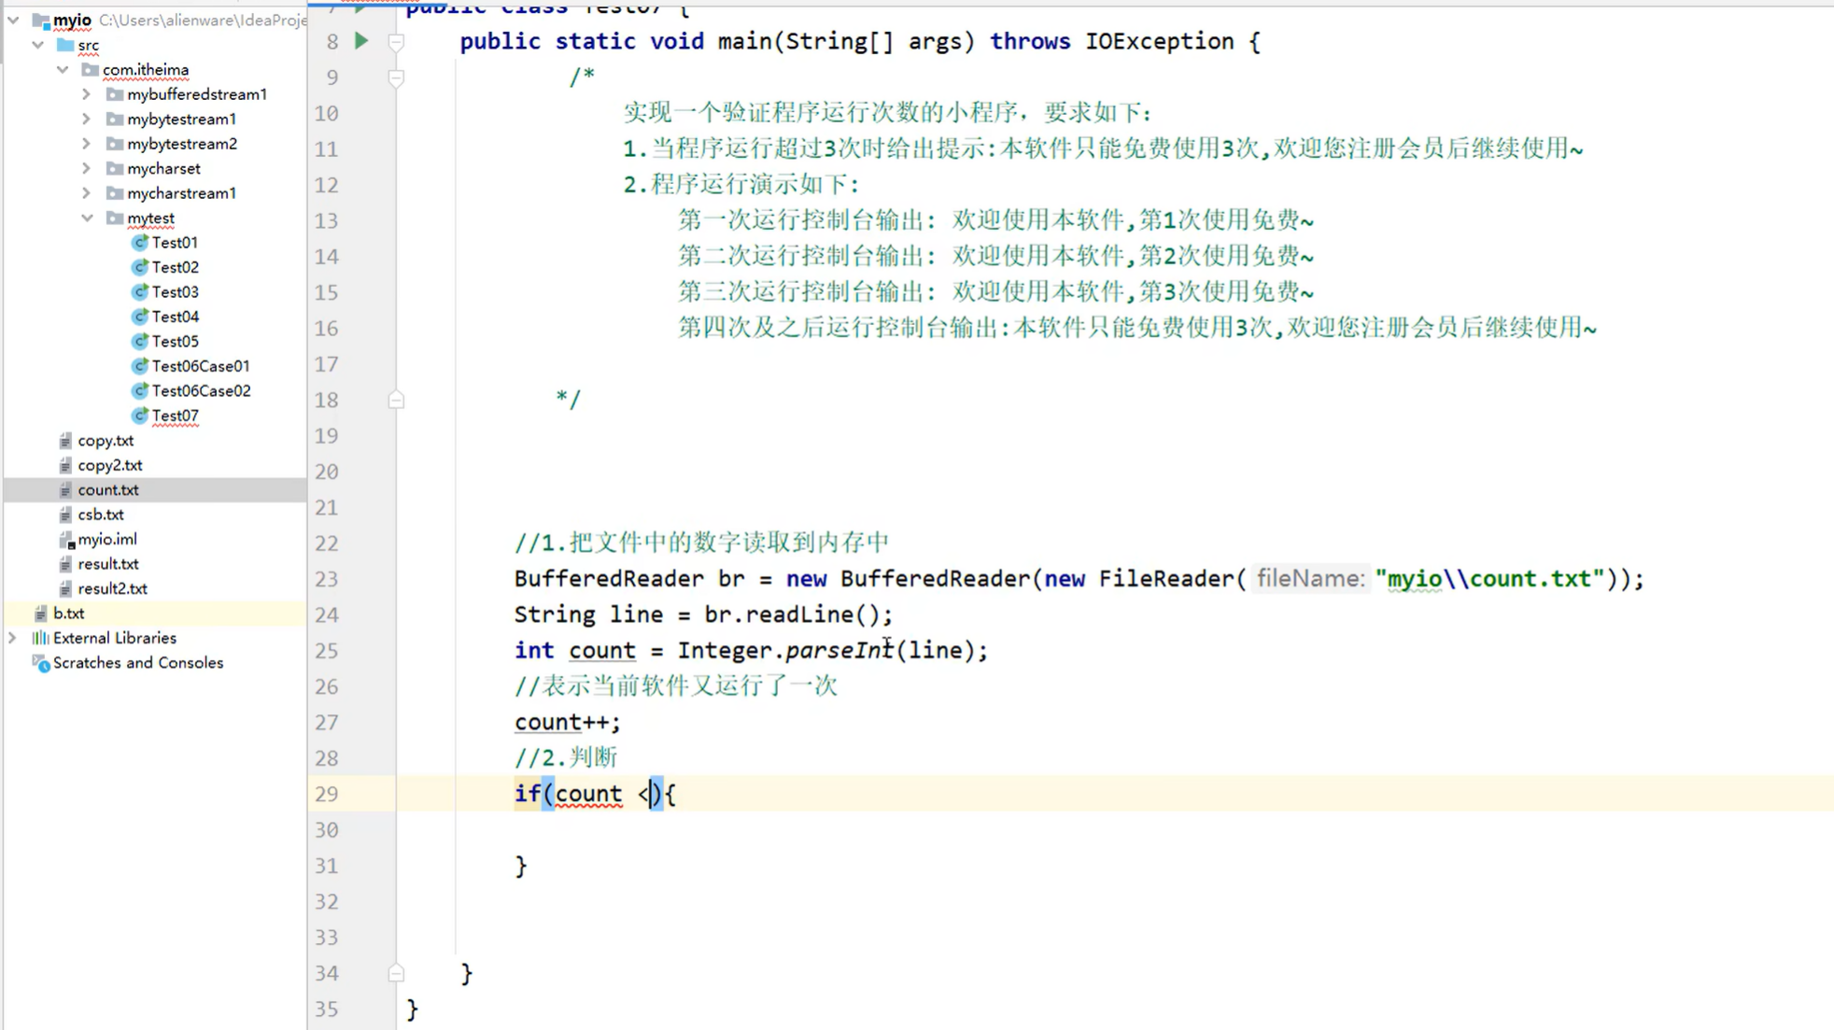Expand the External Libraries node
1834x1030 pixels.
13,639
